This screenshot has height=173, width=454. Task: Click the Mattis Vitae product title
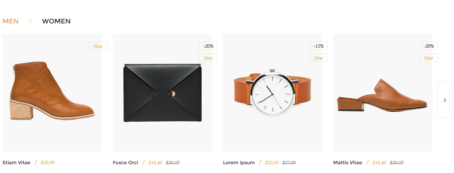[x=347, y=162]
